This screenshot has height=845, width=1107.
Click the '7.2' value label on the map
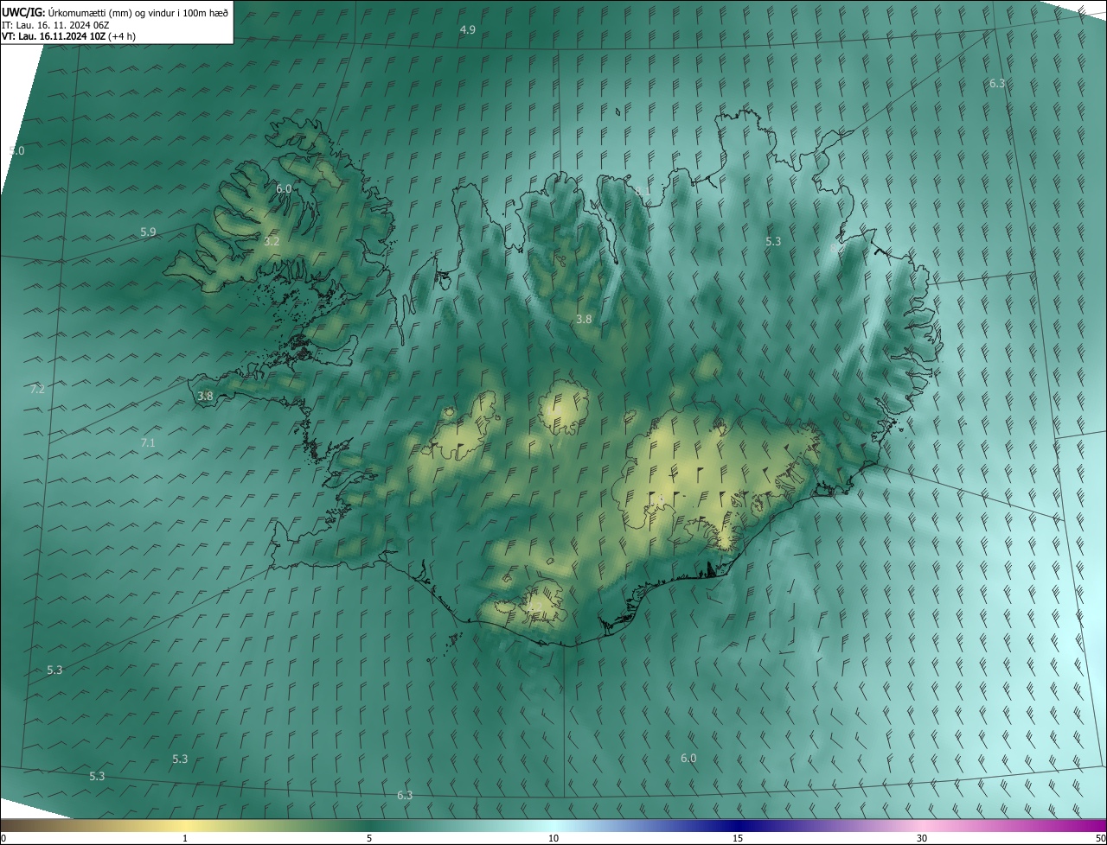point(37,389)
